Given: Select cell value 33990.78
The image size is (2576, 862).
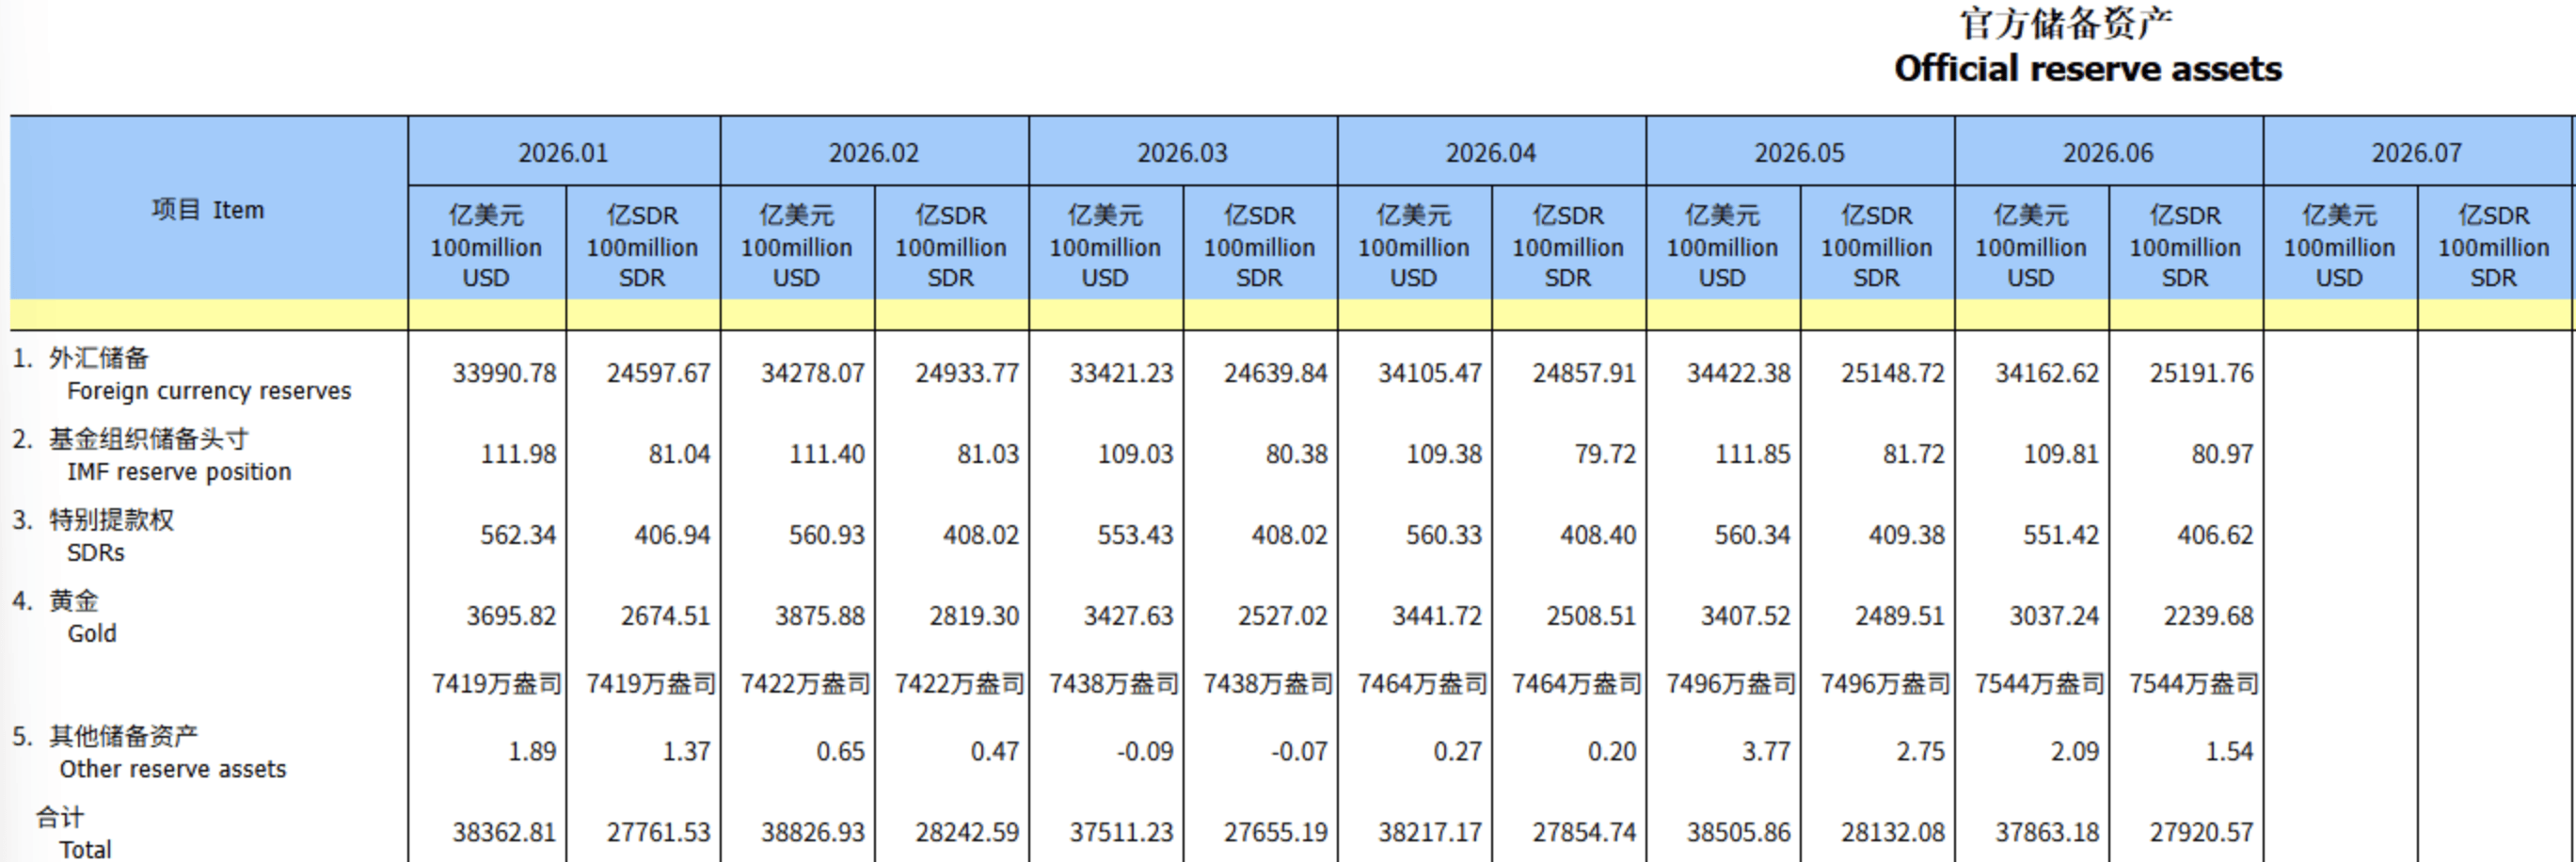Looking at the screenshot, I should point(504,373).
